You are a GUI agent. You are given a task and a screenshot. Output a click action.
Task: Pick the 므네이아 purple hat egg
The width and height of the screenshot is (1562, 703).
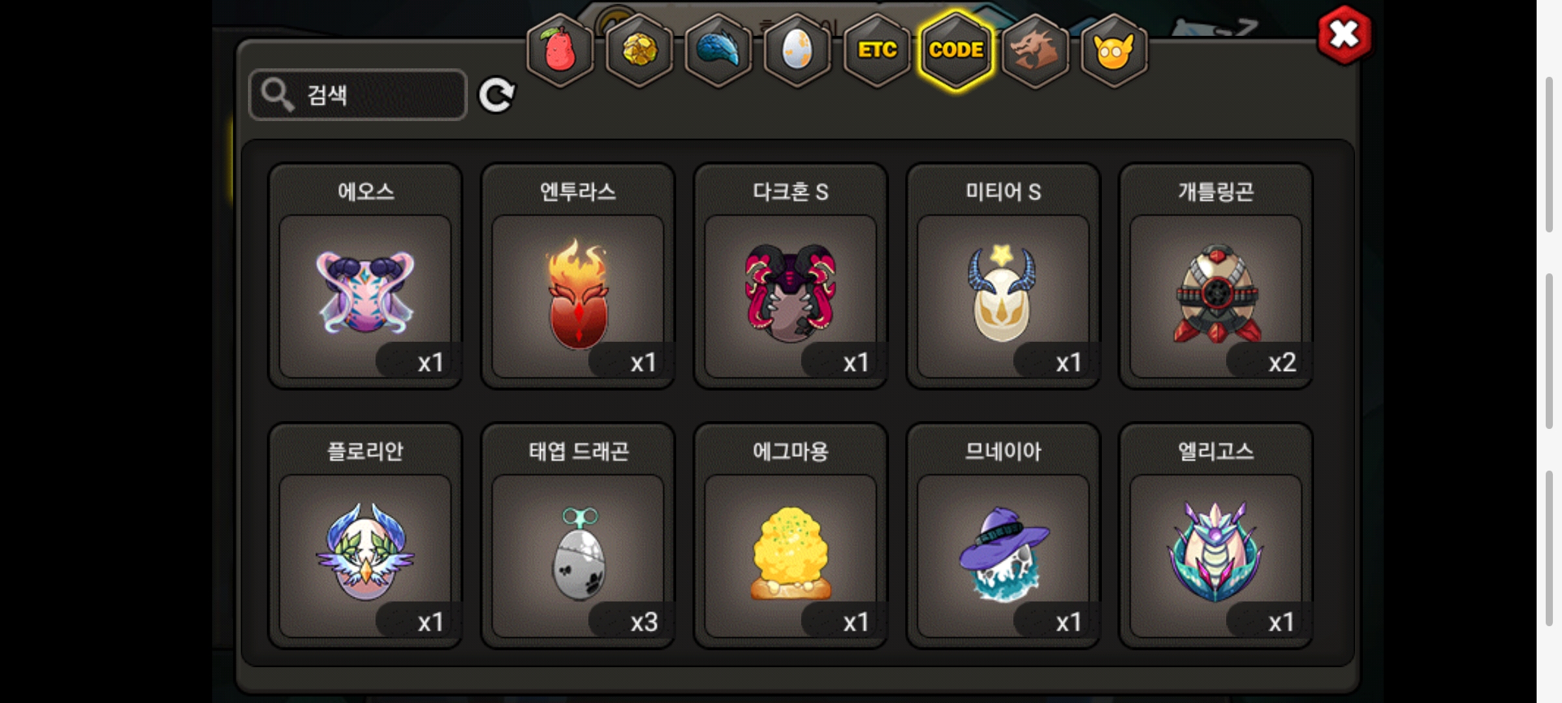(1003, 536)
